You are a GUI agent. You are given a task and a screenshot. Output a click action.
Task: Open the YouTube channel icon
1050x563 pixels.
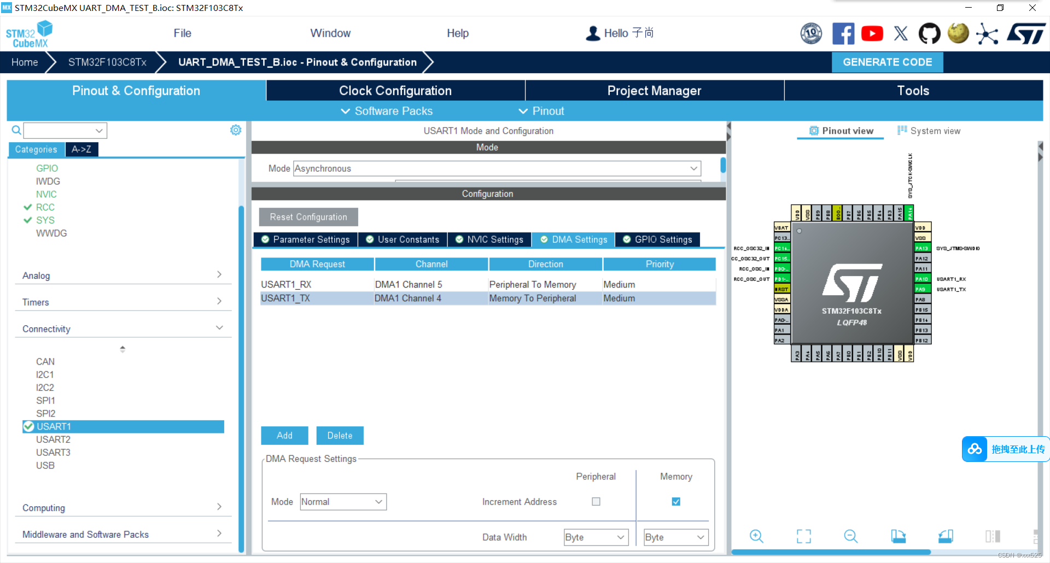pyautogui.click(x=872, y=34)
